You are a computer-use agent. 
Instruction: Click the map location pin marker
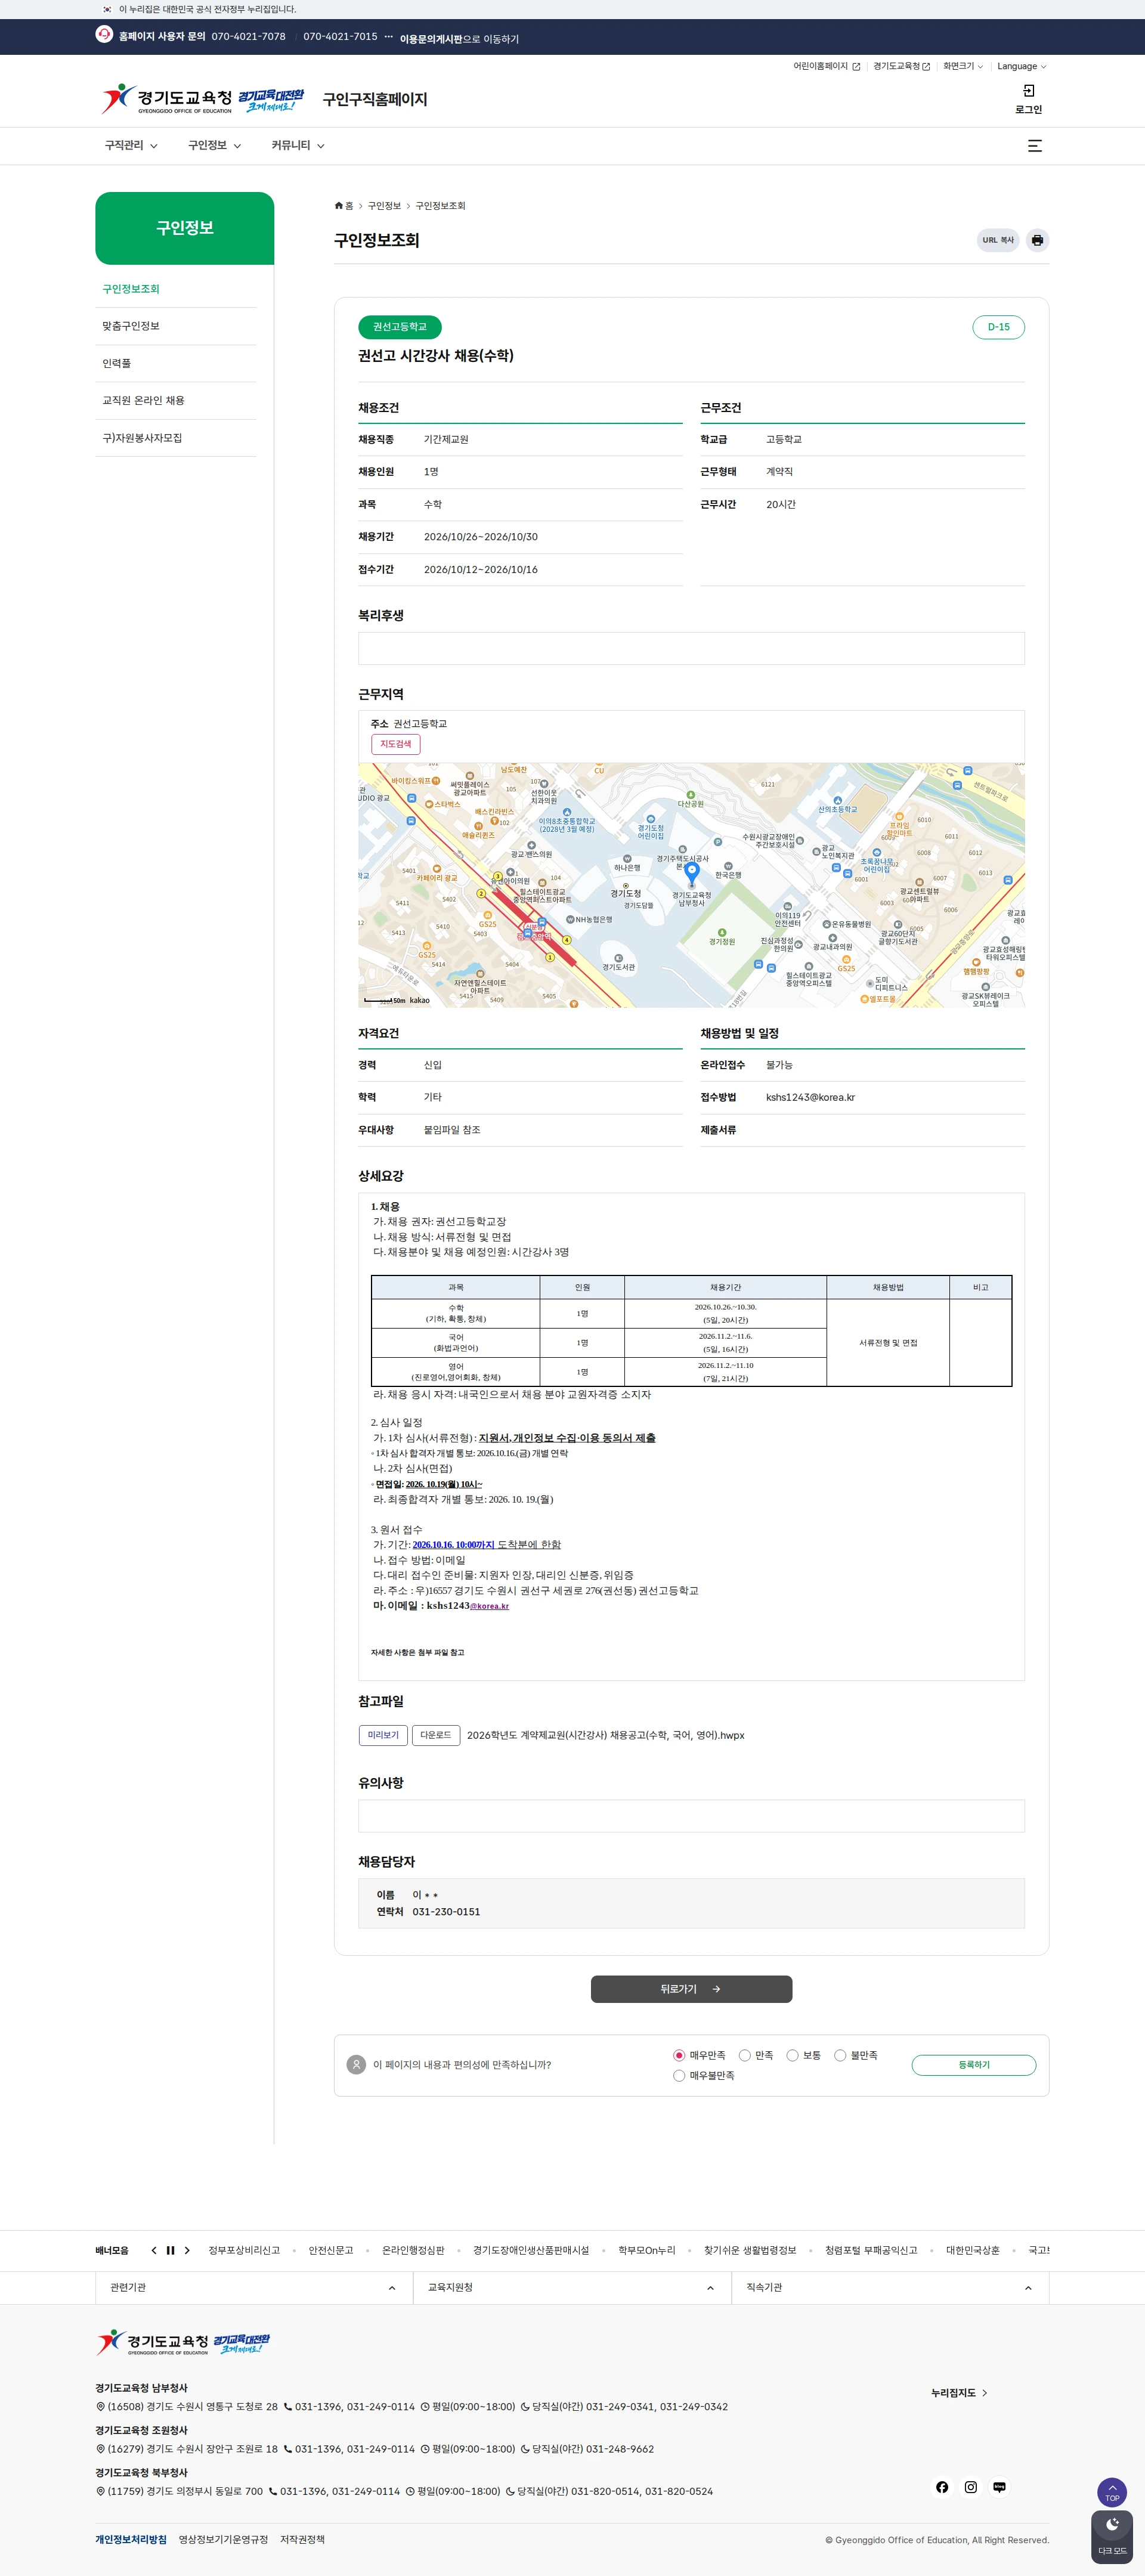point(691,874)
